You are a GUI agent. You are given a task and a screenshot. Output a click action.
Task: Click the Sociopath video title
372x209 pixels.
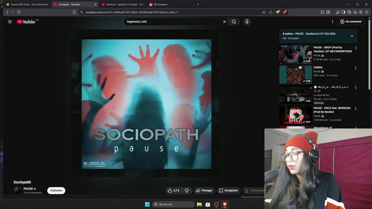[22, 182]
